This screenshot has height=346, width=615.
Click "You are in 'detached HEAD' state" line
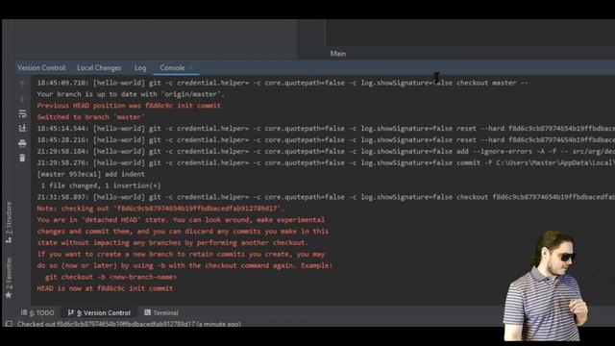point(181,220)
